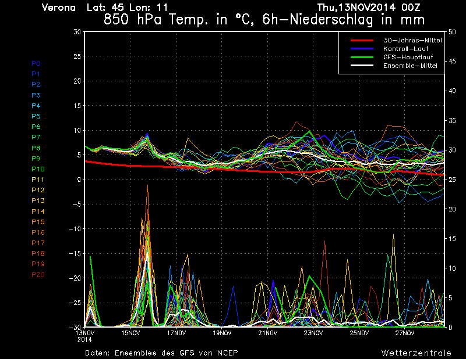Select the "13NOV 2014" date label
The width and height of the screenshot is (466, 359).
(84, 336)
